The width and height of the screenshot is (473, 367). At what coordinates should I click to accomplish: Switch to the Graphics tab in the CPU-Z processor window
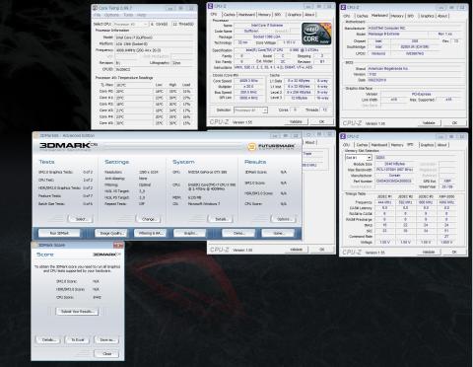point(294,15)
